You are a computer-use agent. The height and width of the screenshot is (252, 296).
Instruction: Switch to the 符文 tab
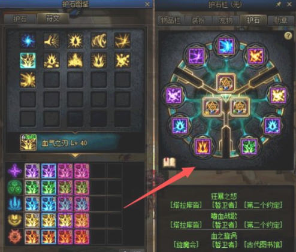point(53,19)
